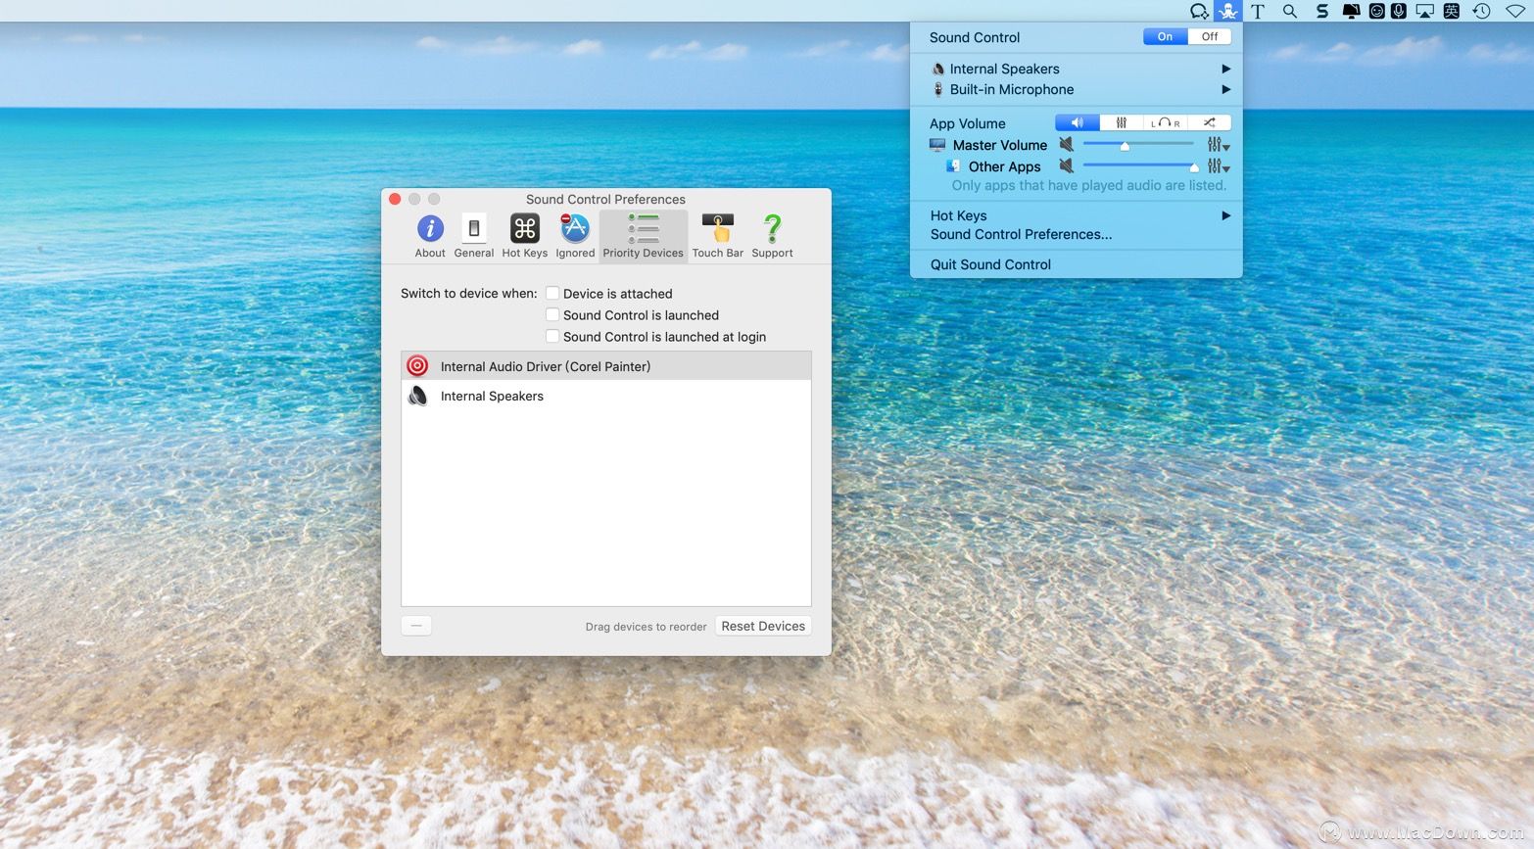1534x849 pixels.
Task: Enable 'Device is attached' switching
Action: coord(552,293)
